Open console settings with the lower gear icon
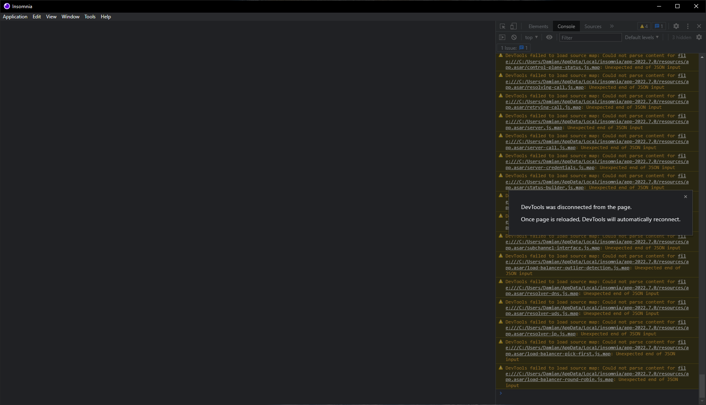706x405 pixels. tap(699, 37)
